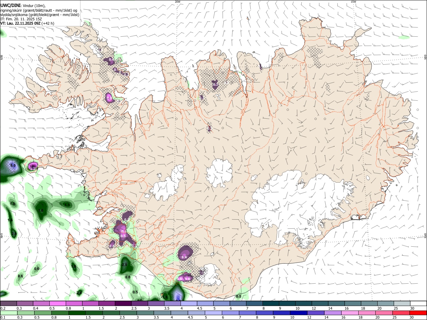This screenshot has width=427, height=320.
Task: Click the palest green 0.1–0.3 rain legend swatch
Action: click(x=8, y=313)
